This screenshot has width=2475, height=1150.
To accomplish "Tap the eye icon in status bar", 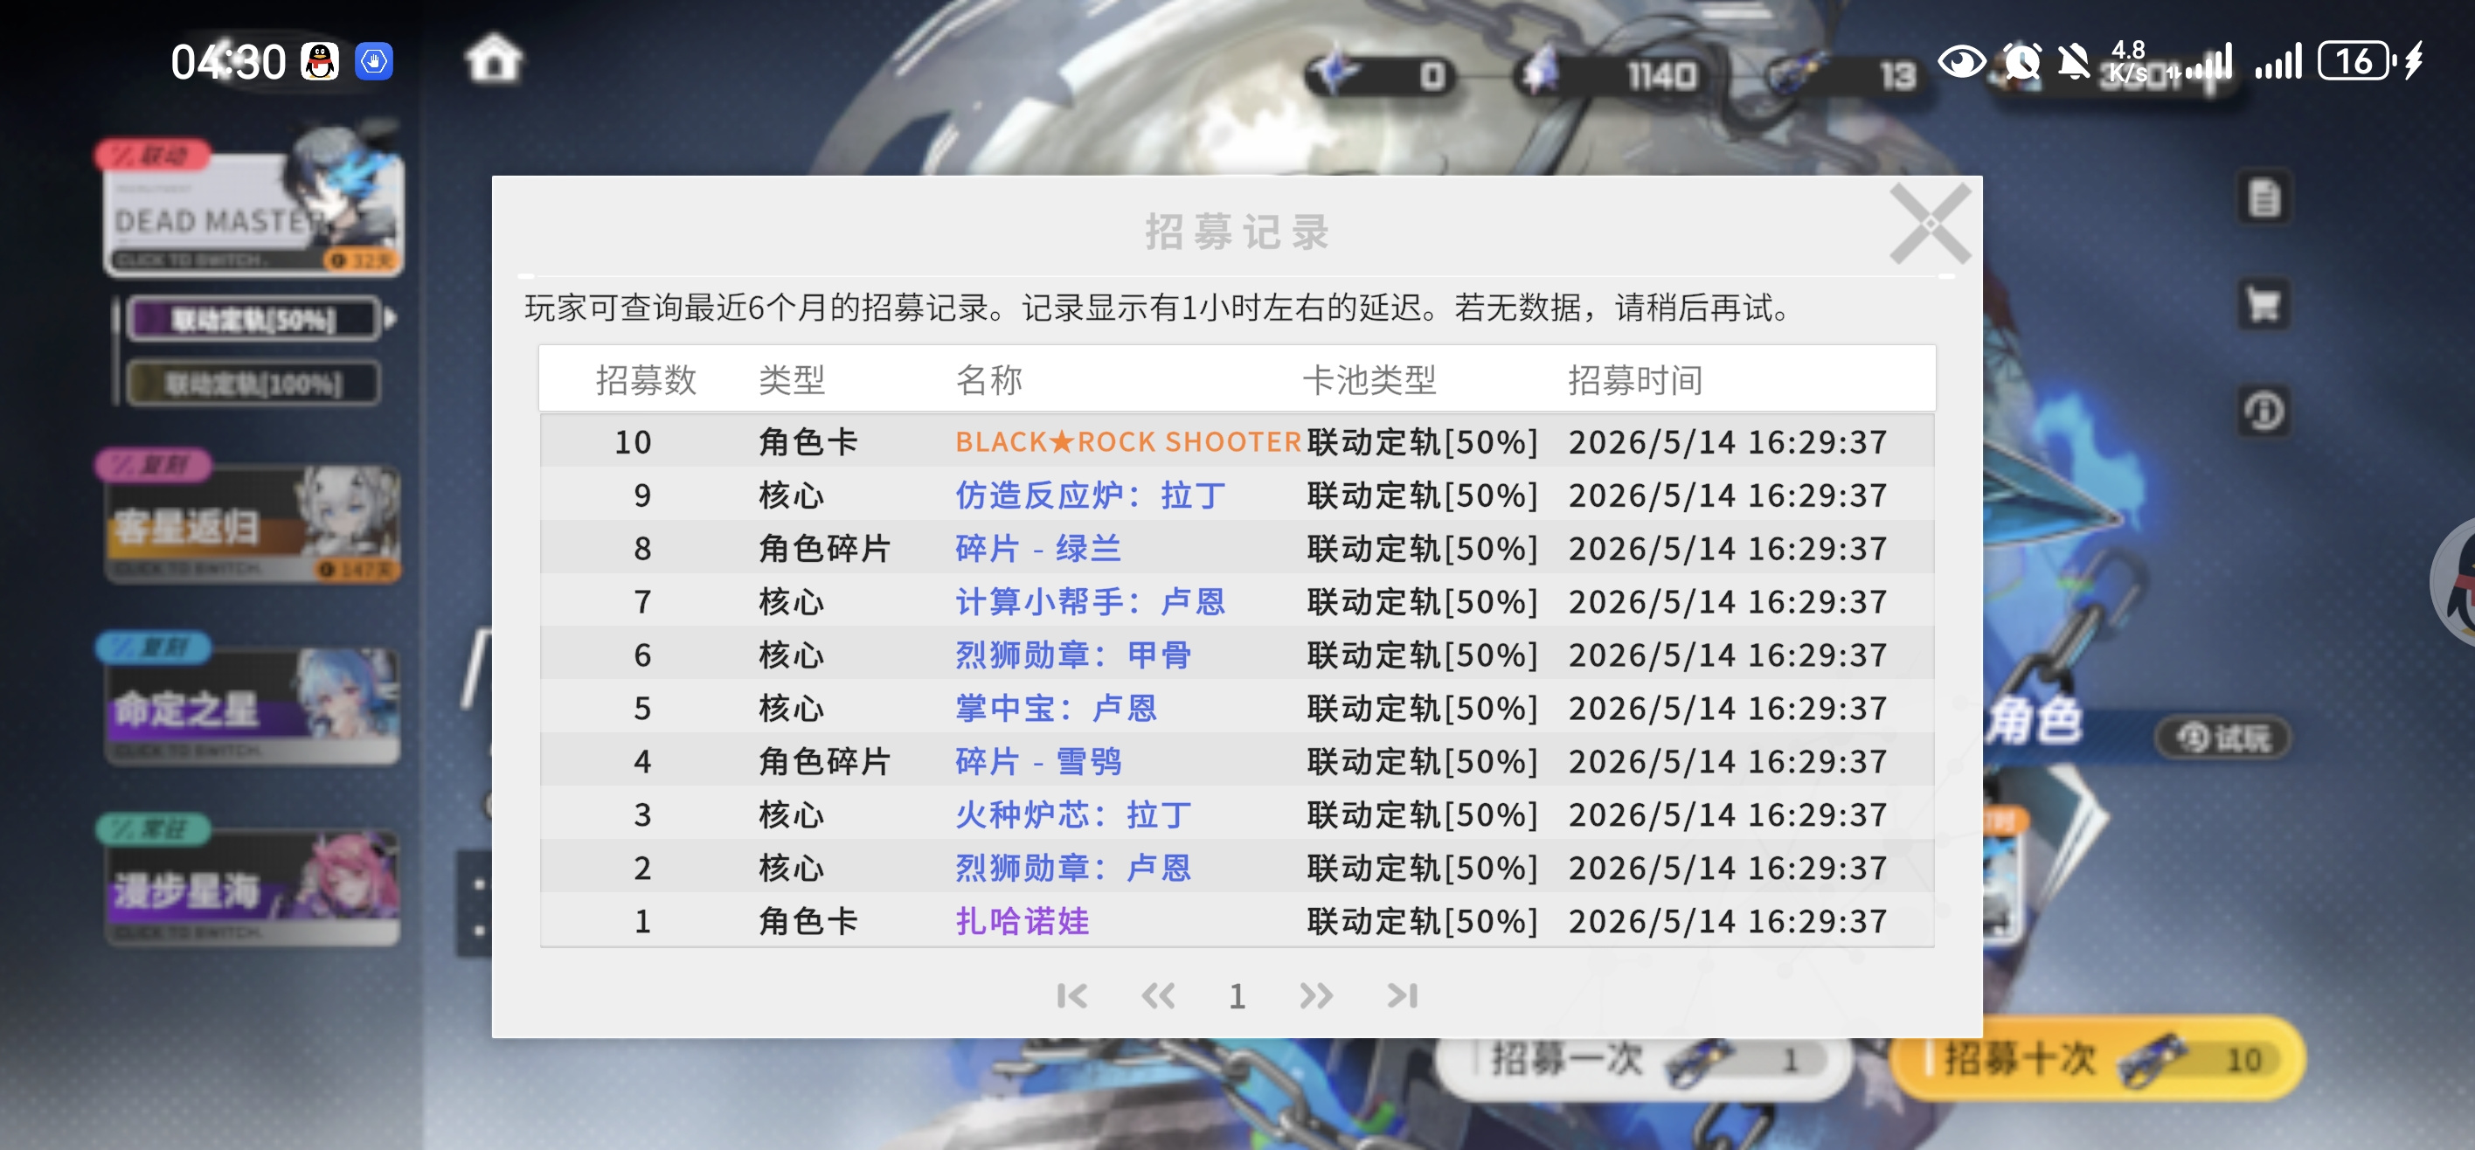I will click(x=1961, y=62).
